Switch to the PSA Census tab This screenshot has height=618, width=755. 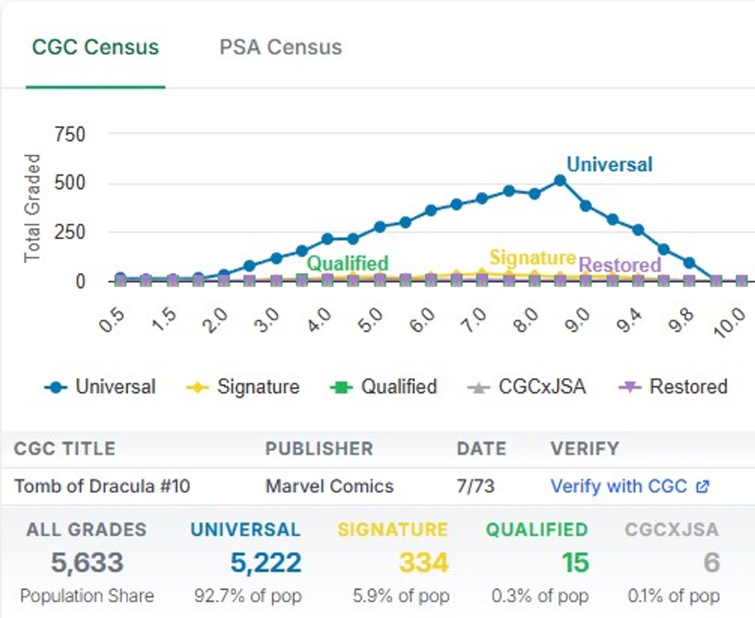point(280,47)
